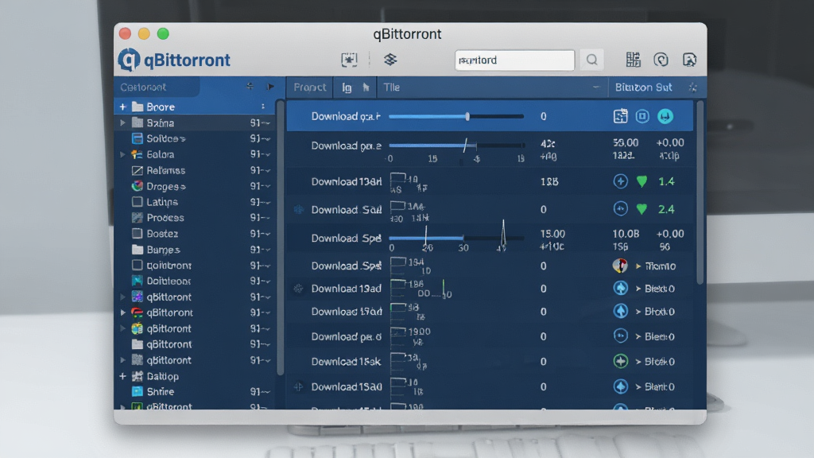Viewport: 814px width, 458px height.
Task: Open the grid blocks toolbar icon
Action: pos(633,60)
